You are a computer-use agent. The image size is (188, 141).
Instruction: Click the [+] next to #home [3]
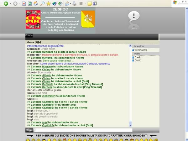[x=39, y=42]
